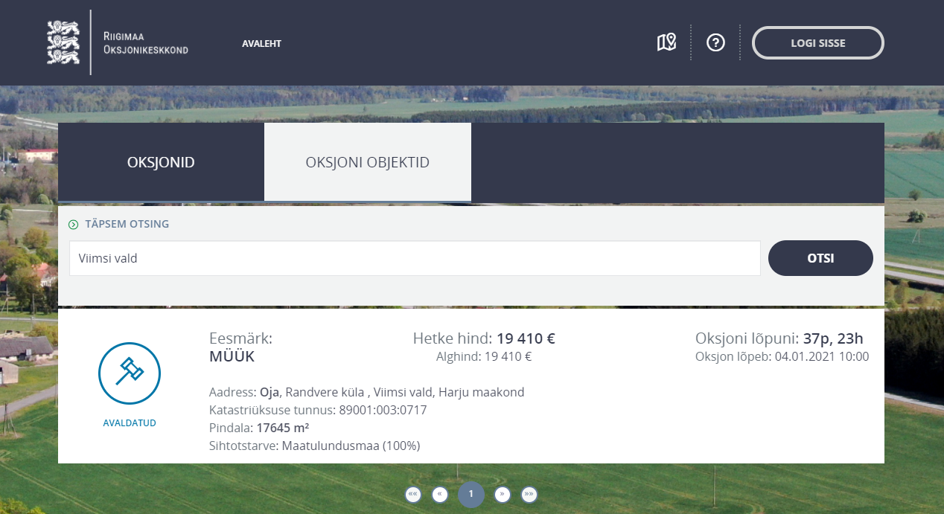Open the help question mark icon

pos(715,42)
